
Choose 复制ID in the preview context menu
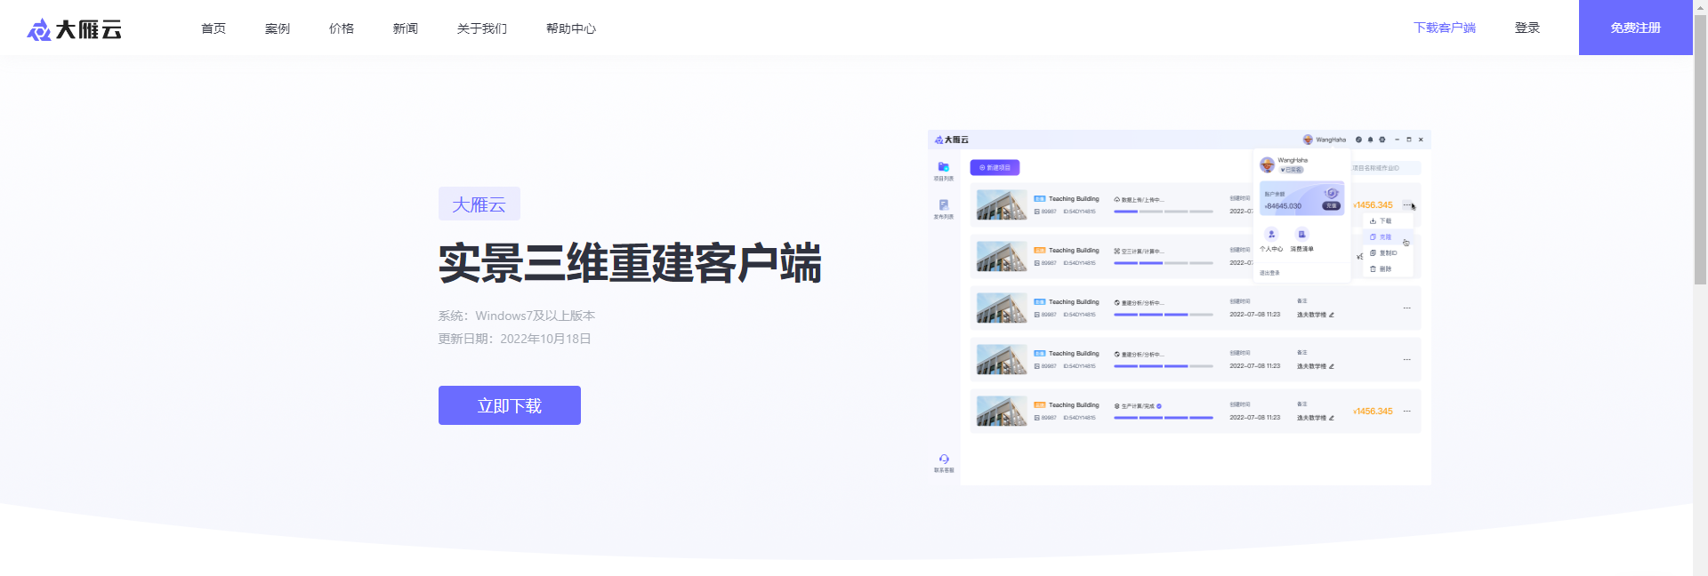point(1387,252)
